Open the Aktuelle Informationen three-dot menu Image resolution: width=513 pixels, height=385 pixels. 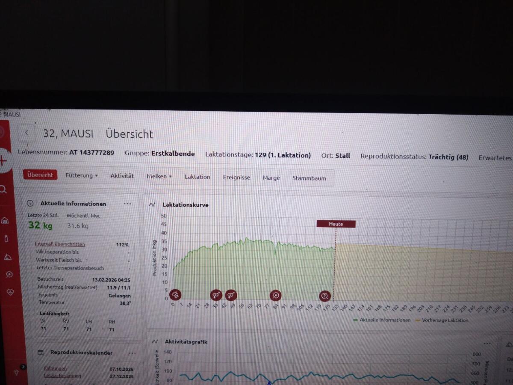coord(127,204)
